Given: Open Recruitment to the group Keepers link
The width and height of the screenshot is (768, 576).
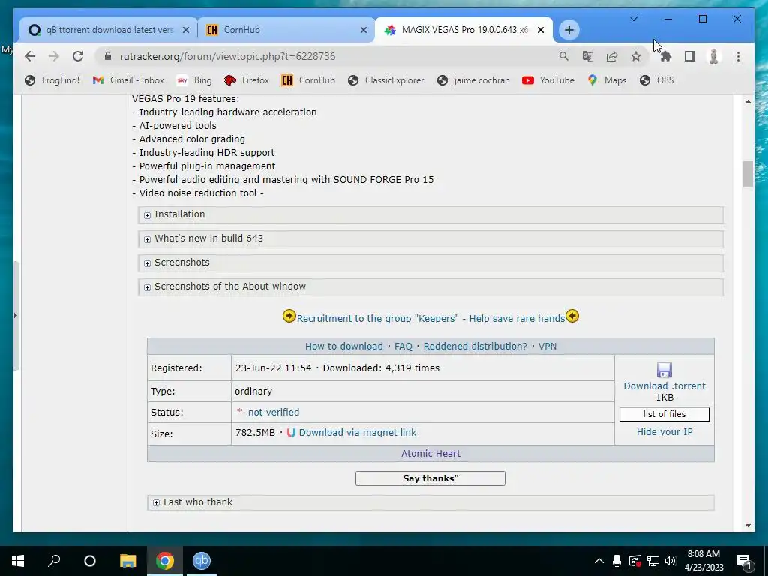Looking at the screenshot, I should [430, 318].
